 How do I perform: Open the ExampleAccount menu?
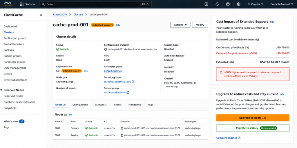click(x=282, y=4)
